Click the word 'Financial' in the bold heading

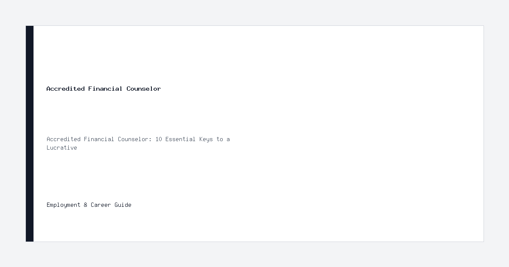click(106, 89)
